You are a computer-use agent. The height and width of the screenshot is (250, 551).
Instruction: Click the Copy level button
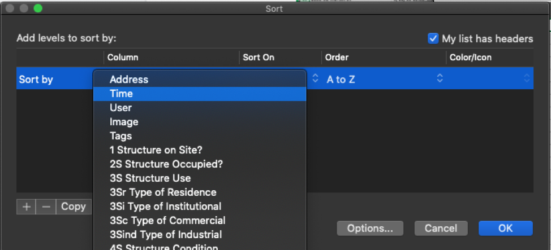coord(73,207)
